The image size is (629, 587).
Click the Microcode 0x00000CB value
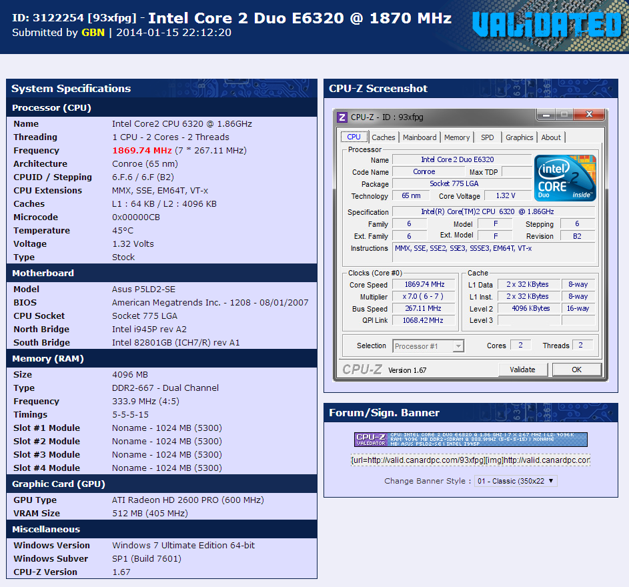136,217
